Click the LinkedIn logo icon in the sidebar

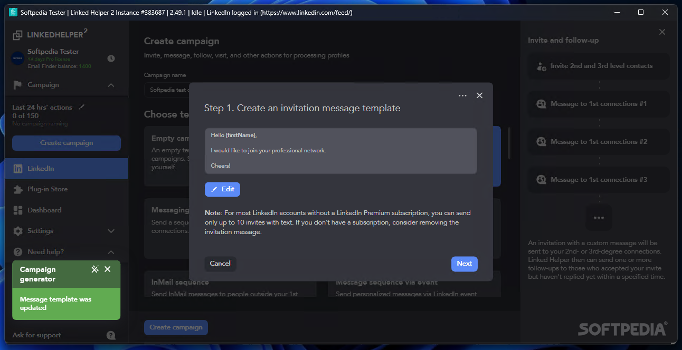(18, 169)
